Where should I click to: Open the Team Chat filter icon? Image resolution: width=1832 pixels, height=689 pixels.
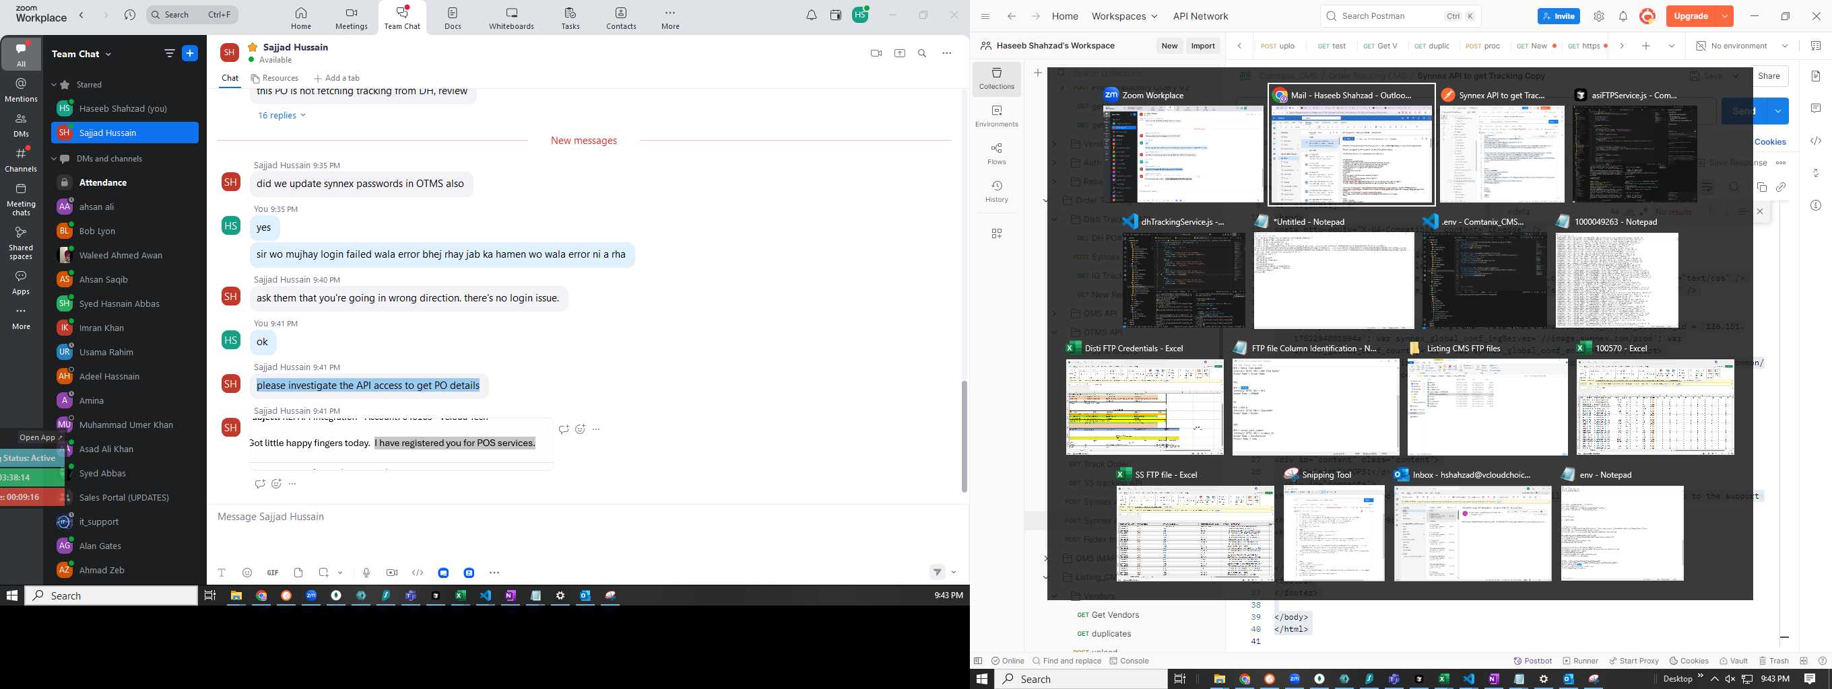(169, 53)
